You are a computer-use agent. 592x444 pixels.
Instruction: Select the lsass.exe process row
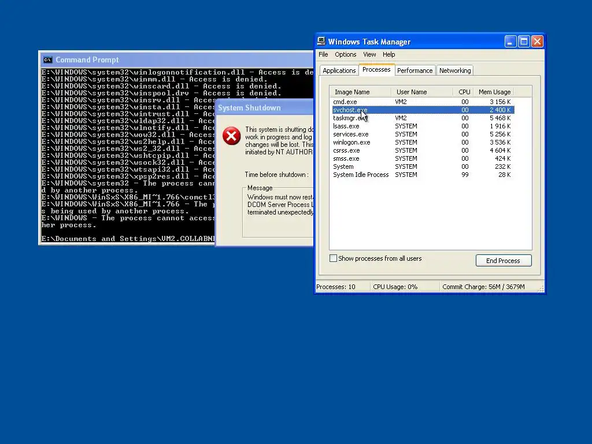click(x=423, y=126)
